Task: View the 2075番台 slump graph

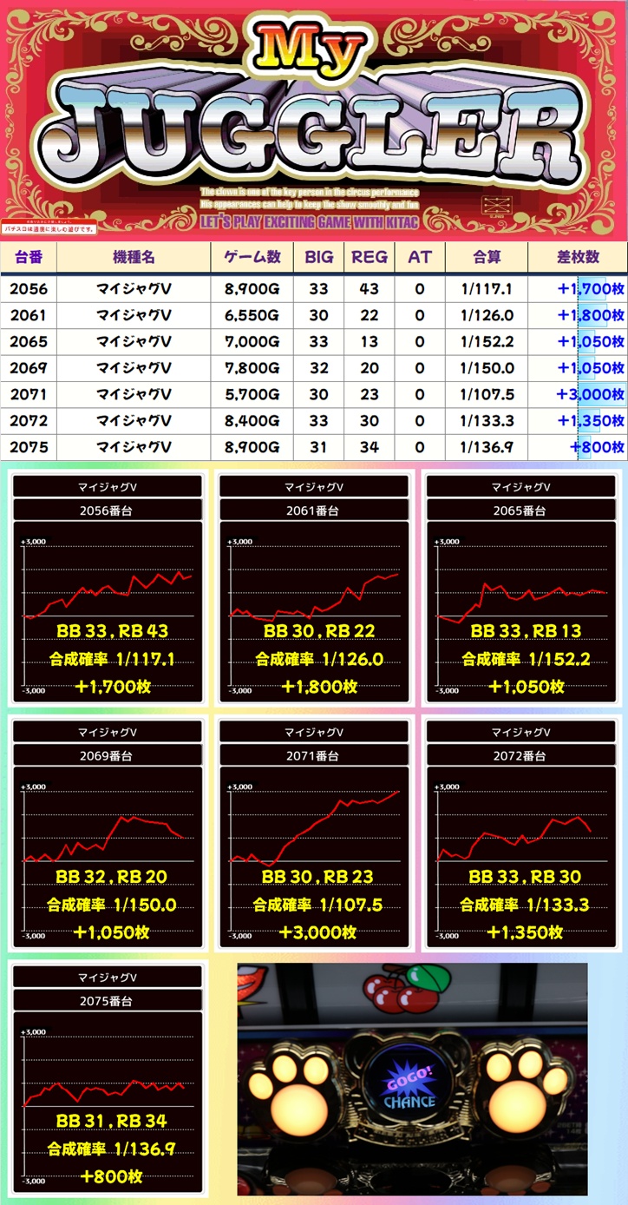Action: coord(108,1085)
